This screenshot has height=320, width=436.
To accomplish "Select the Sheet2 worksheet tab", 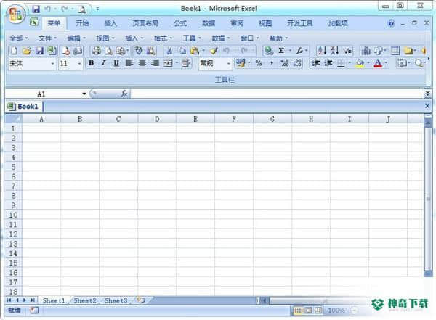I will coord(85,300).
